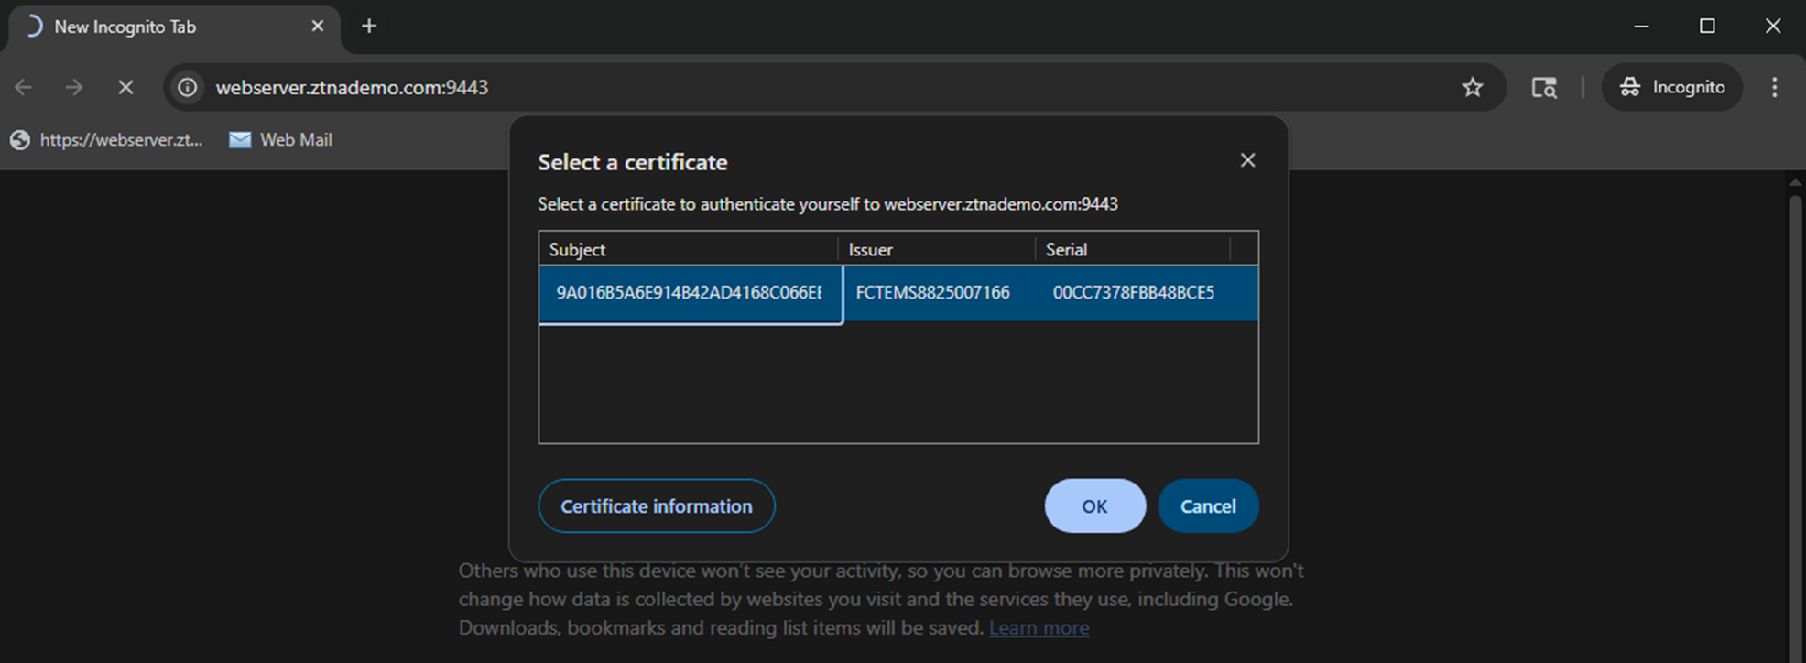The height and width of the screenshot is (663, 1806).
Task: Stop loading the page
Action: coord(125,87)
